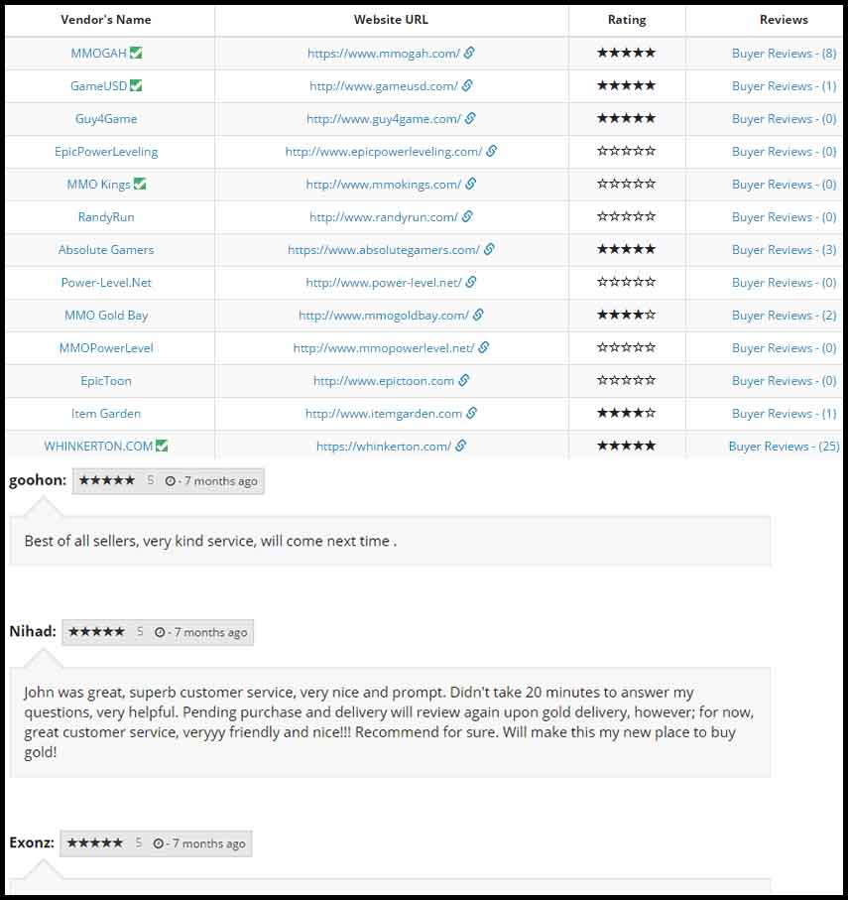The width and height of the screenshot is (848, 900).
Task: Click goohon's review text 'Best of all sellers'
Action: click(210, 541)
